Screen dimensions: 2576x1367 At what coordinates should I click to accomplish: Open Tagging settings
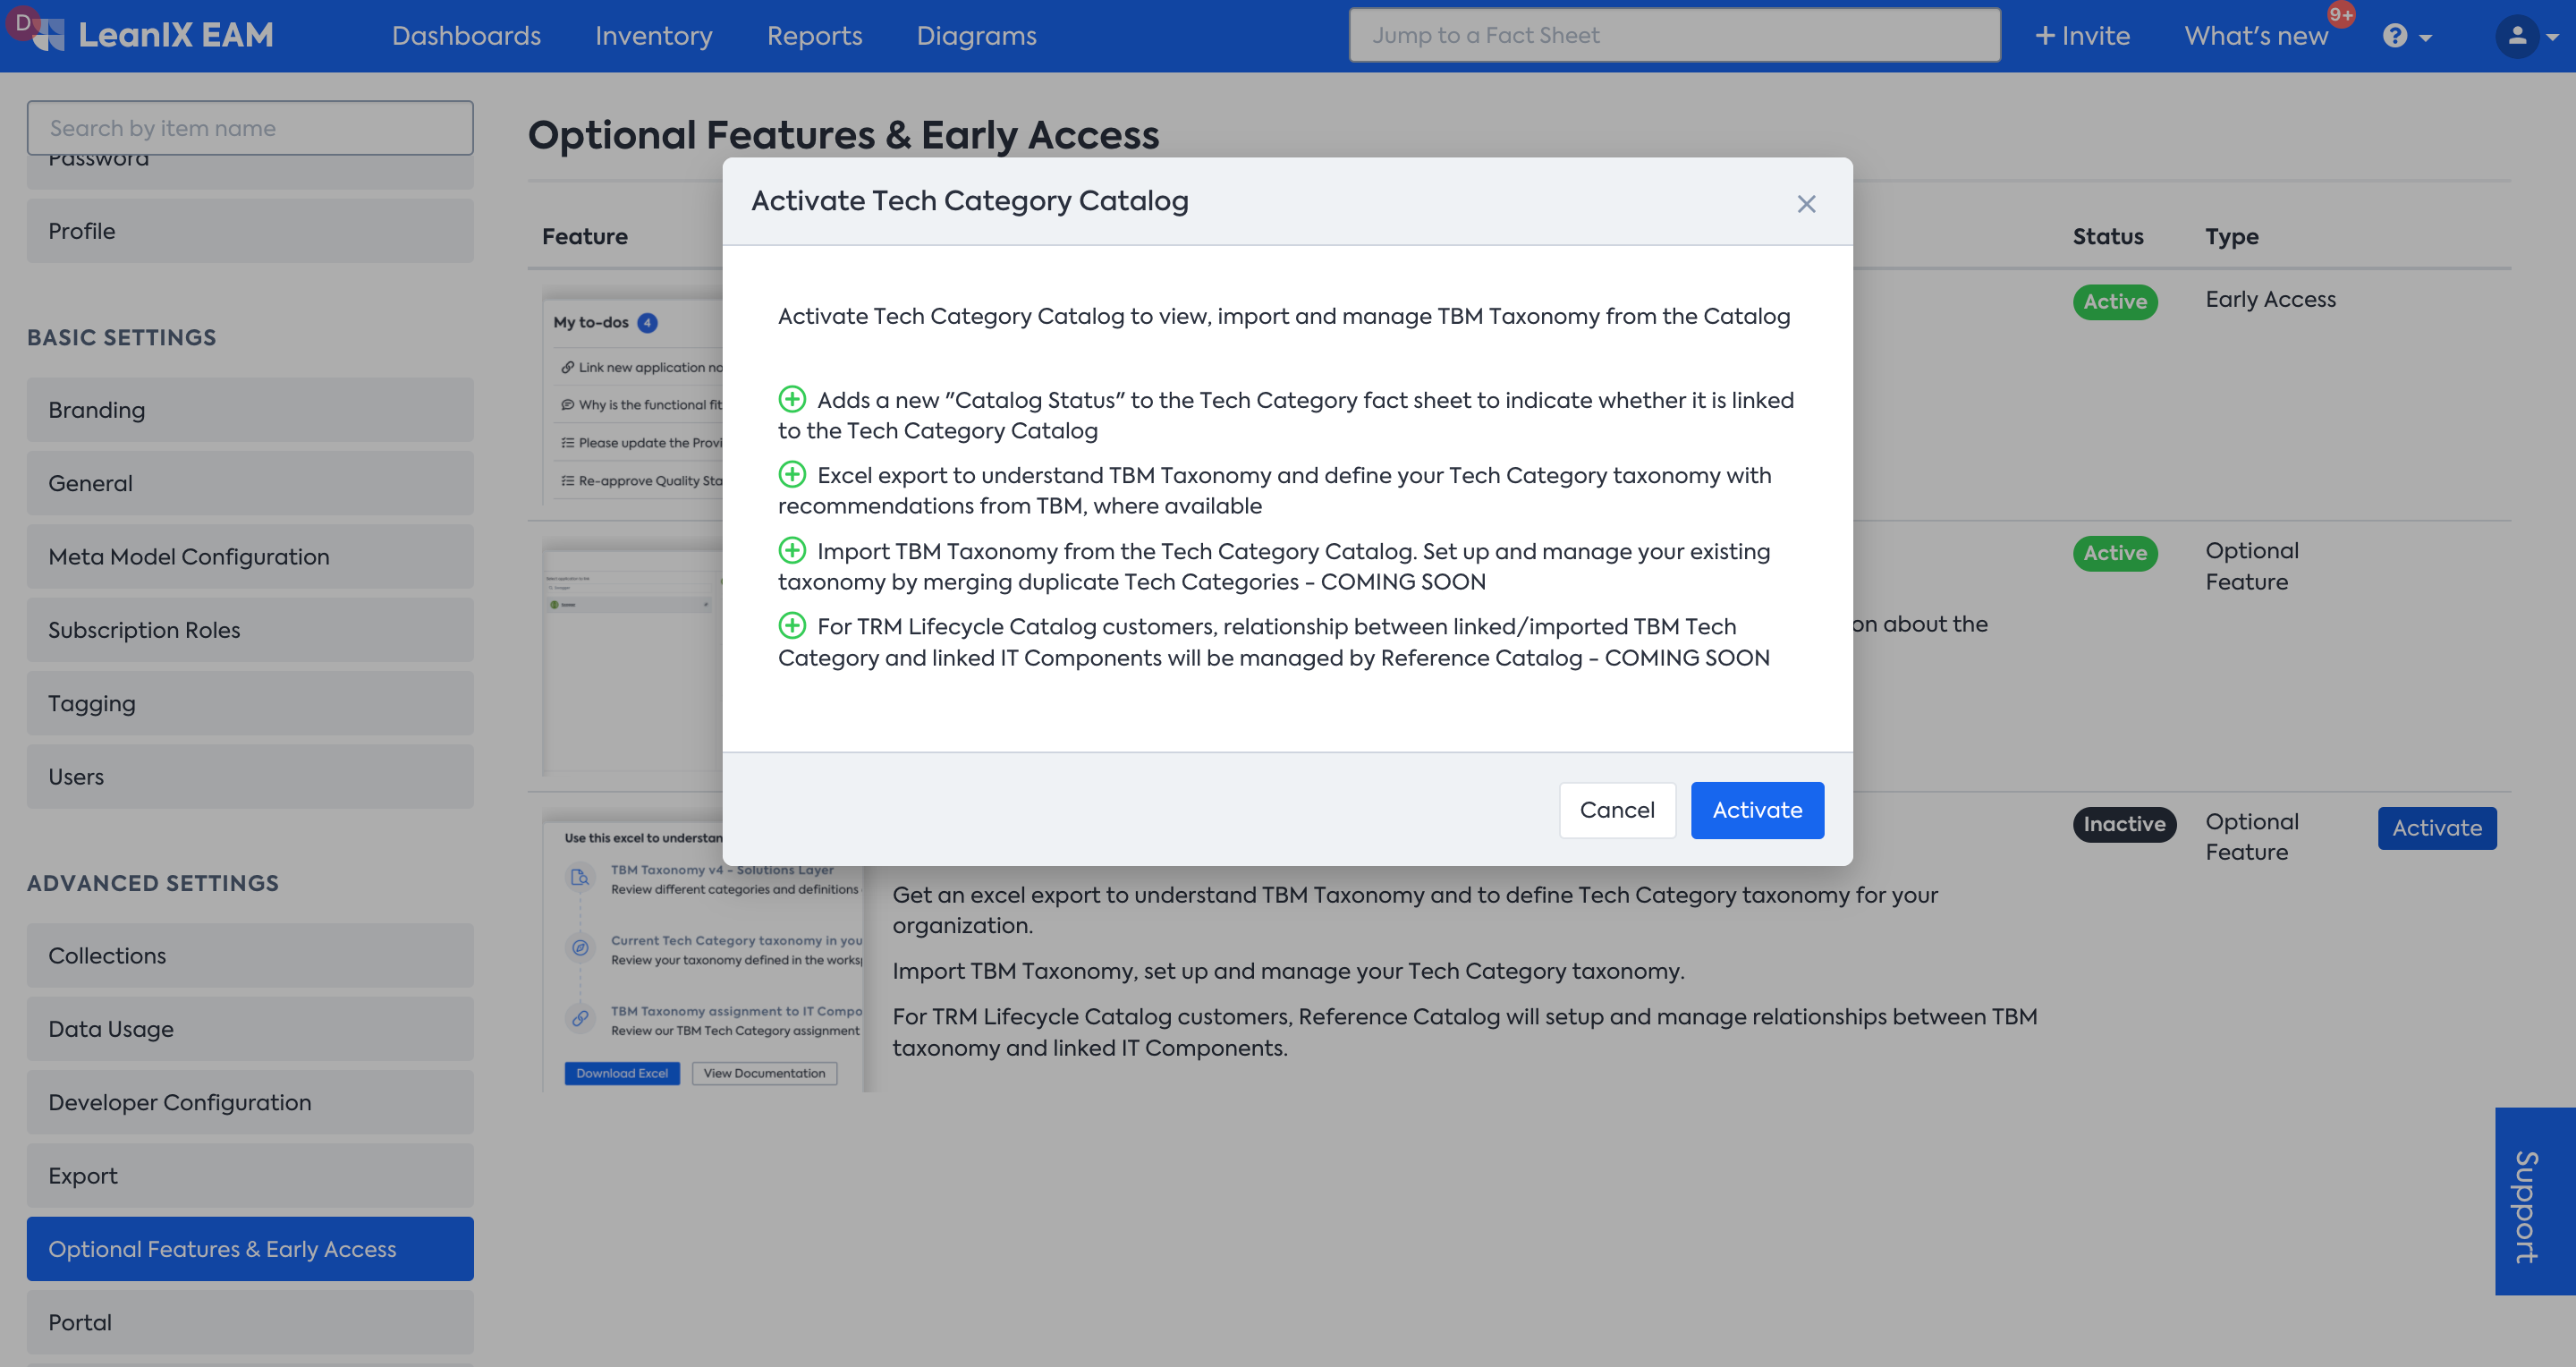[250, 703]
